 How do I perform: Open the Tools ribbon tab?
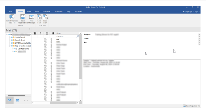37,12
